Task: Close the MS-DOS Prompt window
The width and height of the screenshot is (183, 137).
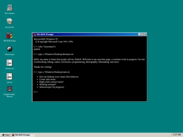Action: click(145, 35)
